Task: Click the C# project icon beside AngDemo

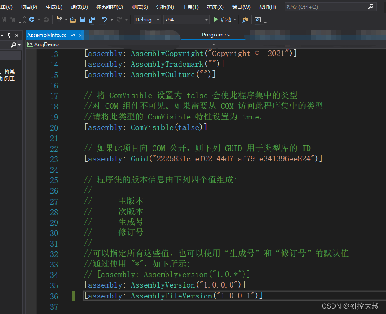Action: [30, 44]
